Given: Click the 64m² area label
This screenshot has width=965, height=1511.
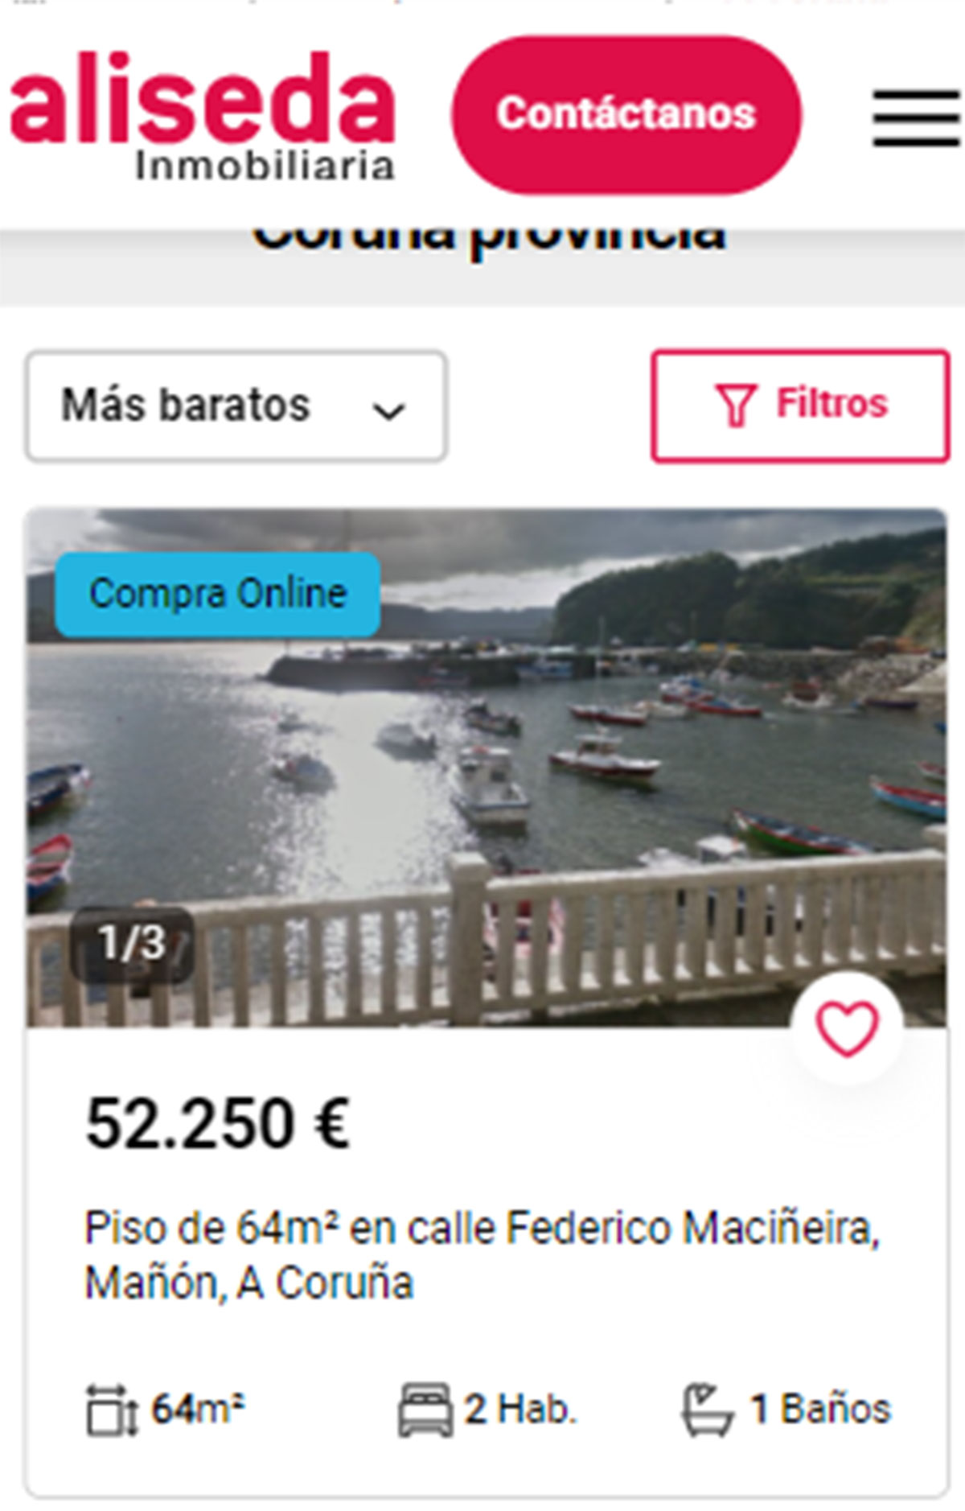Looking at the screenshot, I should pyautogui.click(x=198, y=1408).
